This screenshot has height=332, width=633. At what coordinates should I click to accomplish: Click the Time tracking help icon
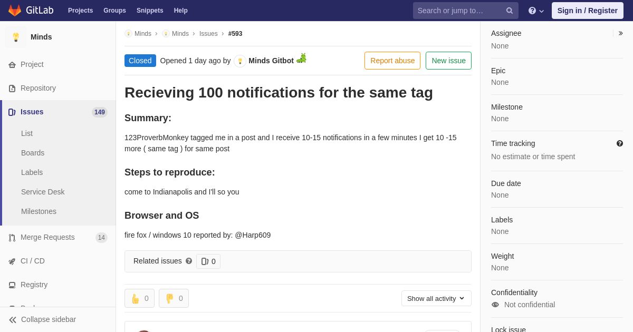(x=620, y=143)
